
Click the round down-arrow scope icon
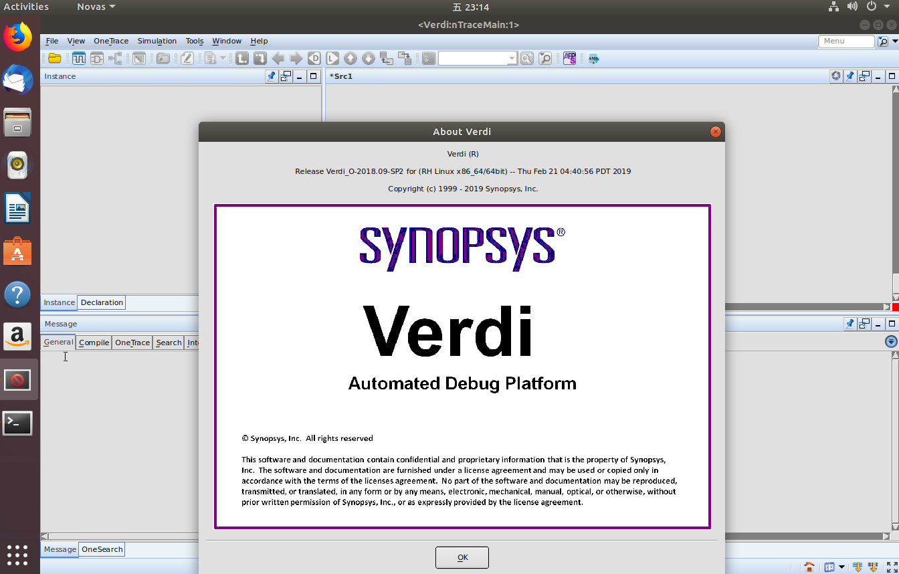pos(368,58)
